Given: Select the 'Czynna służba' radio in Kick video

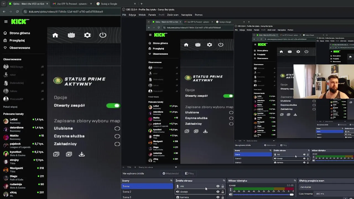Looking at the screenshot, I should [117, 136].
